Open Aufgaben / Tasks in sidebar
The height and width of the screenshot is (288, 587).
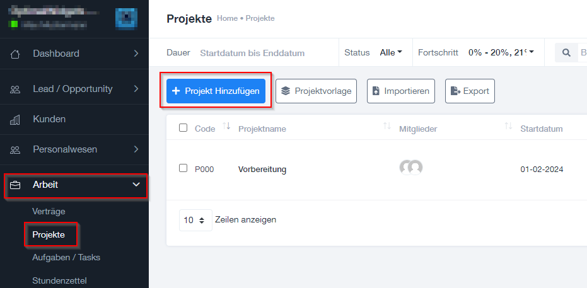(66, 257)
